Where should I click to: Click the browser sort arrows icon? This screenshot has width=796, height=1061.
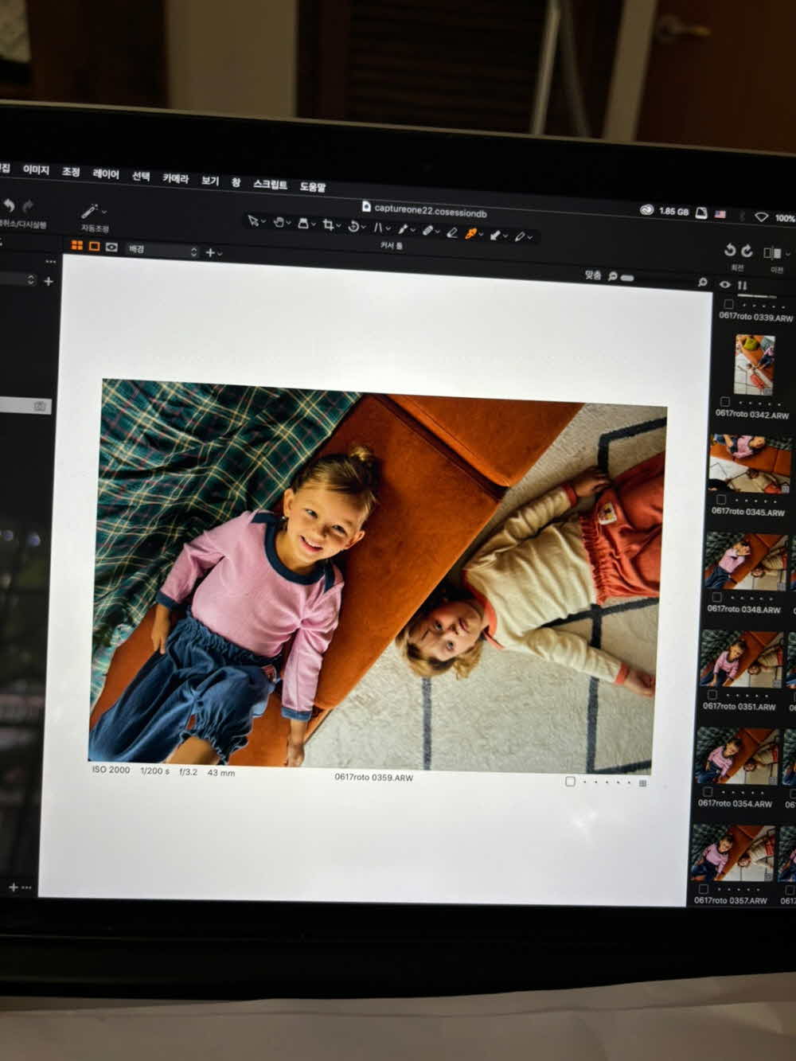pyautogui.click(x=742, y=285)
